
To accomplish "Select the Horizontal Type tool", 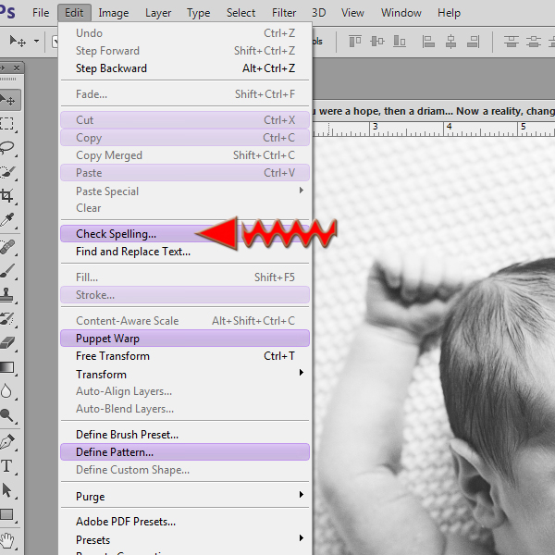I will [x=6, y=466].
